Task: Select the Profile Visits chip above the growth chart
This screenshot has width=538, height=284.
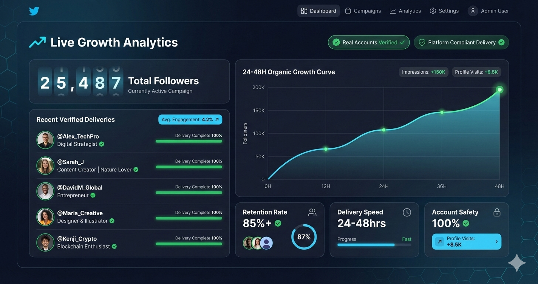Action: tap(476, 72)
